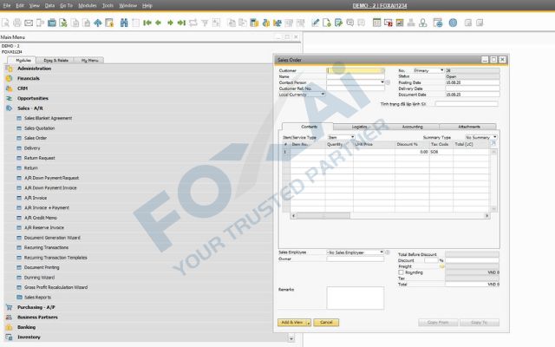Switch to the Accounting tab

tap(413, 127)
